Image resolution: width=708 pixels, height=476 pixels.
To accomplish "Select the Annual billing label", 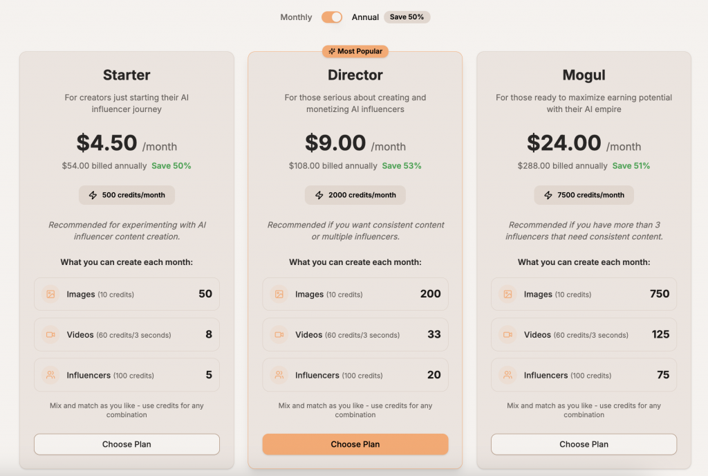I will pyautogui.click(x=365, y=17).
